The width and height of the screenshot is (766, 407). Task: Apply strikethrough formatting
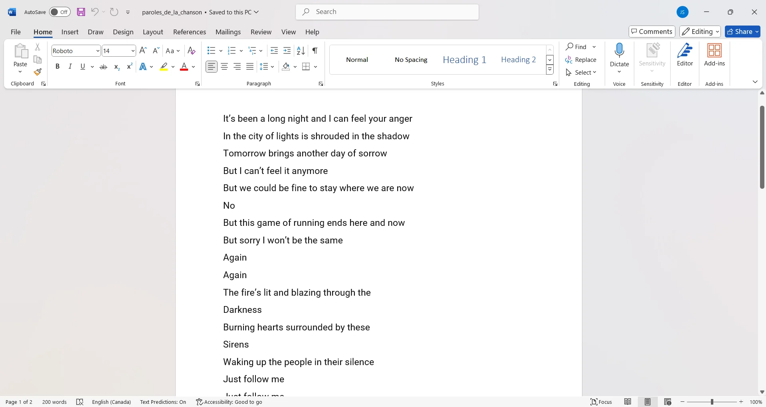103,67
